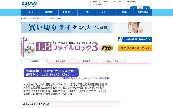
Task: Click bullet text パスワードの自動生成
Action: [x=66, y=91]
